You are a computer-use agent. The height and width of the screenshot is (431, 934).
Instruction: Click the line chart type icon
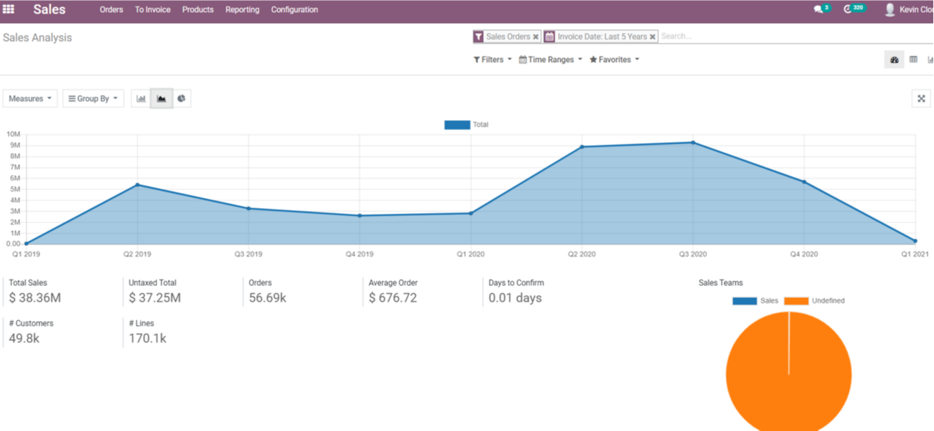coord(162,99)
